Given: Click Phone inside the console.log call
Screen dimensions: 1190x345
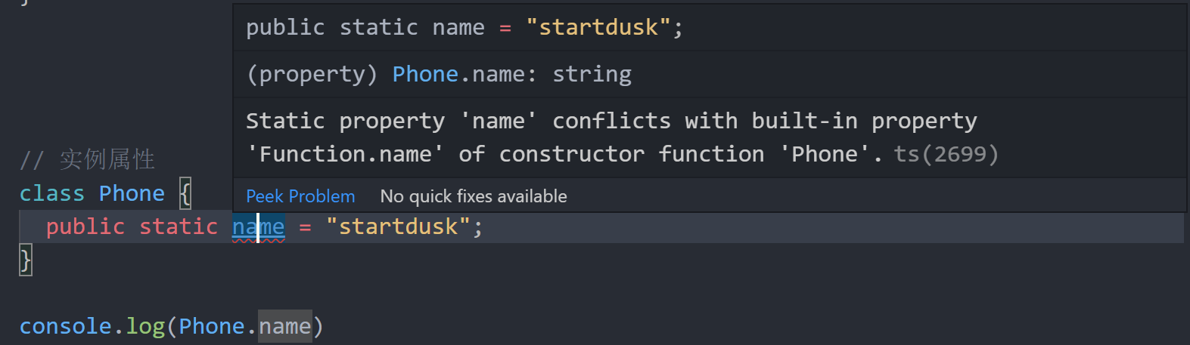Looking at the screenshot, I should coord(212,326).
